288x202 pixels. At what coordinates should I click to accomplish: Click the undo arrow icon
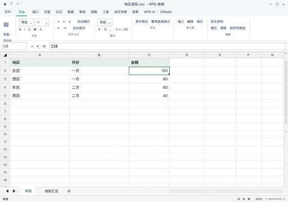coord(11,4)
